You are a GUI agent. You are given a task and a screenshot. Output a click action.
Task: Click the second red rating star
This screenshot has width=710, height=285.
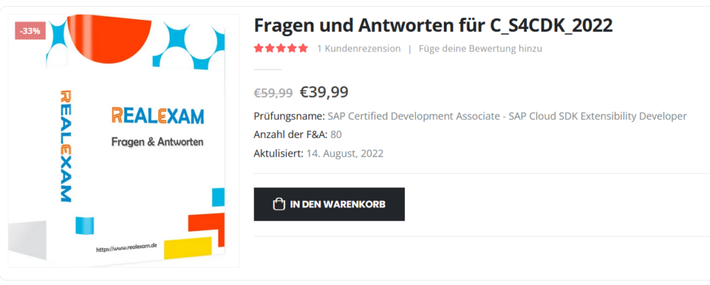[270, 49]
